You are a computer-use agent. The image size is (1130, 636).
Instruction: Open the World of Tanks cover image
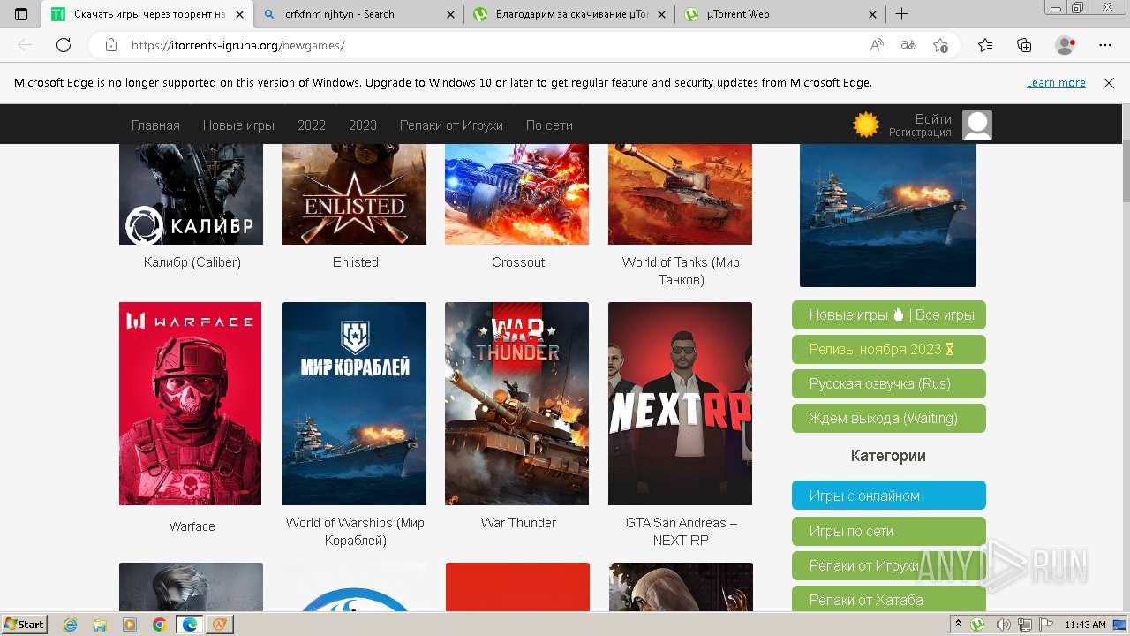pyautogui.click(x=680, y=194)
